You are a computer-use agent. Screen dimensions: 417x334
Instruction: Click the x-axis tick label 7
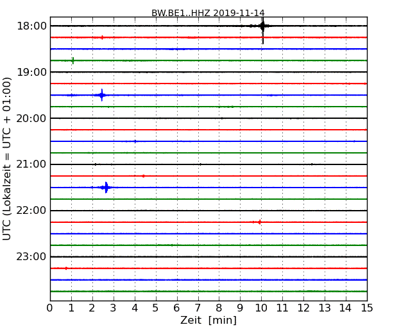(x=198, y=308)
